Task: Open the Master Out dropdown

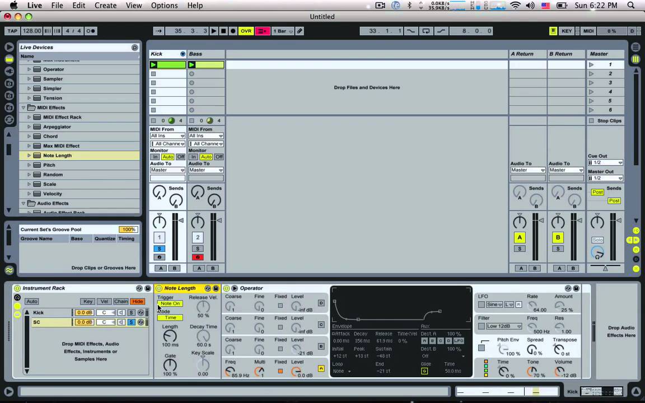Action: coord(605,178)
